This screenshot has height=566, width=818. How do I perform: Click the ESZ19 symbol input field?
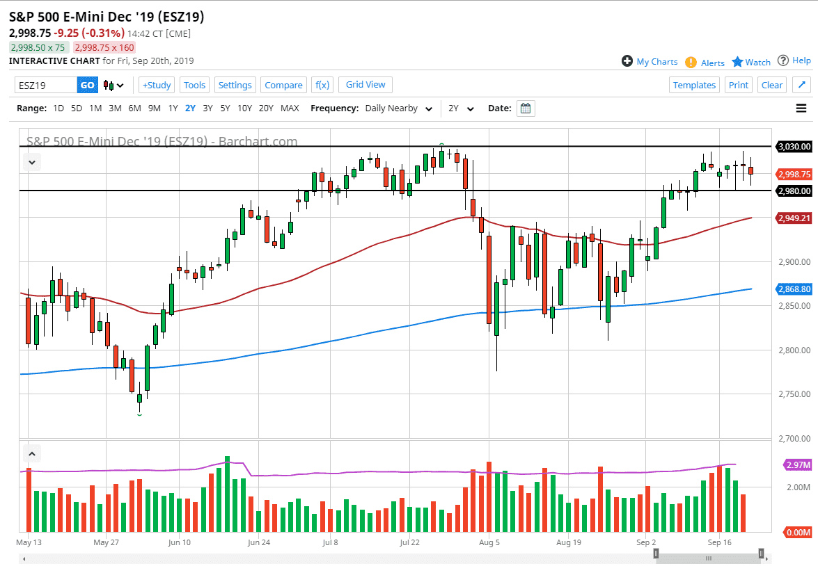46,85
